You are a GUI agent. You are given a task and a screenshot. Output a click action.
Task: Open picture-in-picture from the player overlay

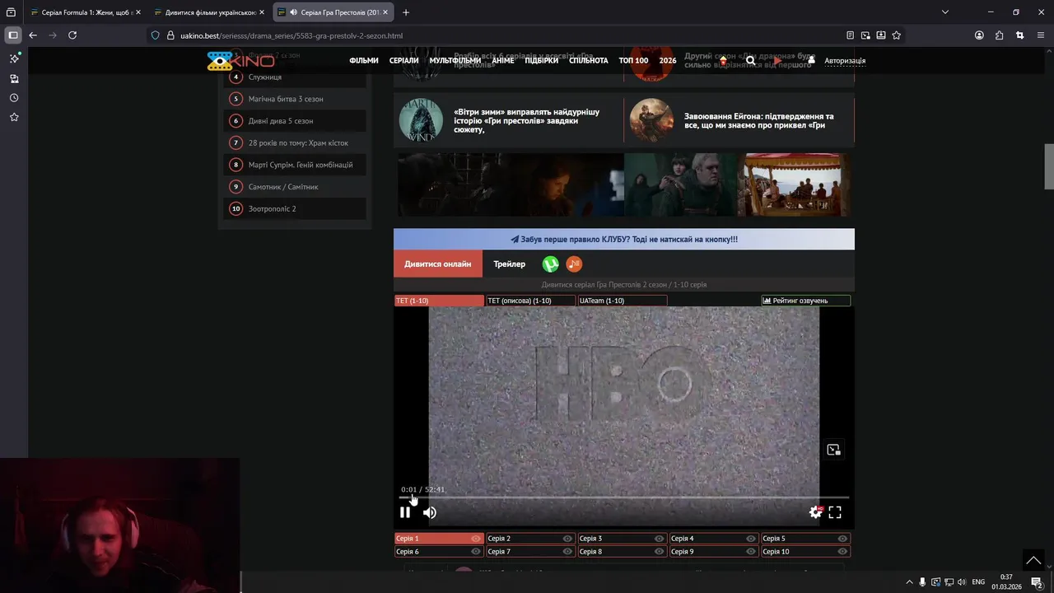pyautogui.click(x=833, y=450)
